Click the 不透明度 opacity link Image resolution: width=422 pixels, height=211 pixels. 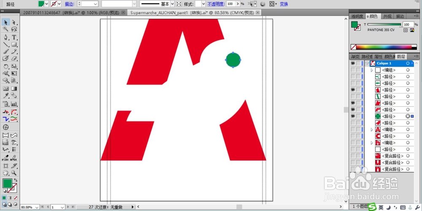[x=216, y=4]
